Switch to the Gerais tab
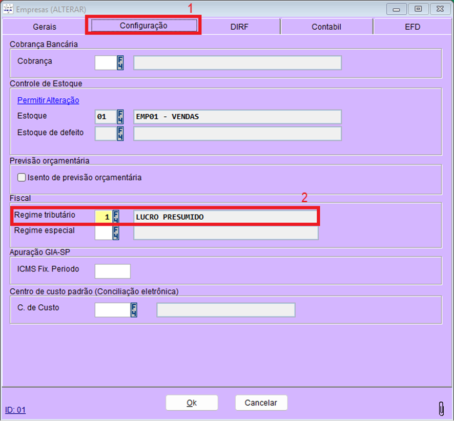 44,27
